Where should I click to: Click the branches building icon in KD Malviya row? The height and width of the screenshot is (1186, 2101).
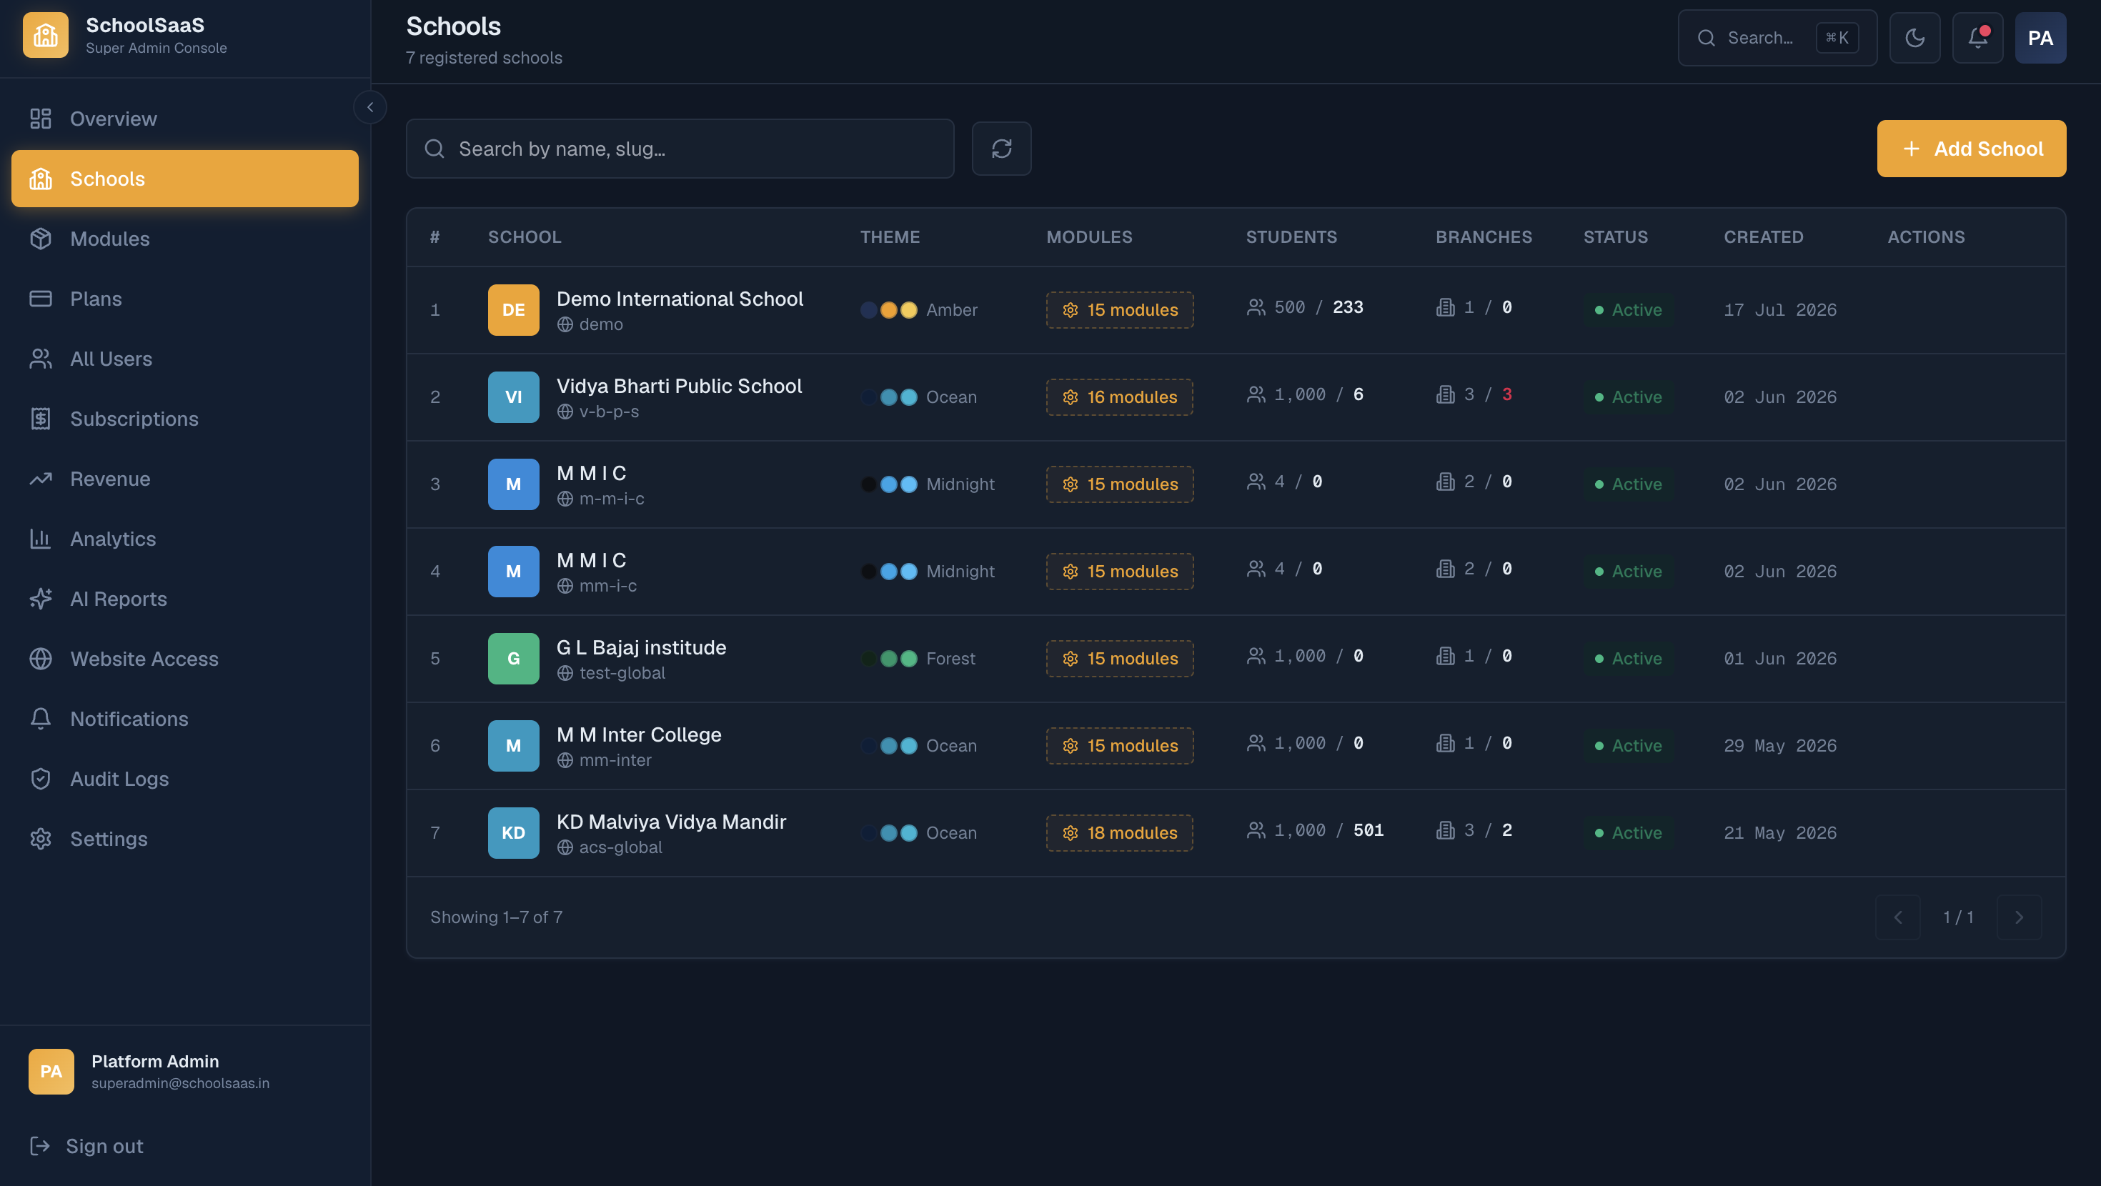point(1445,830)
